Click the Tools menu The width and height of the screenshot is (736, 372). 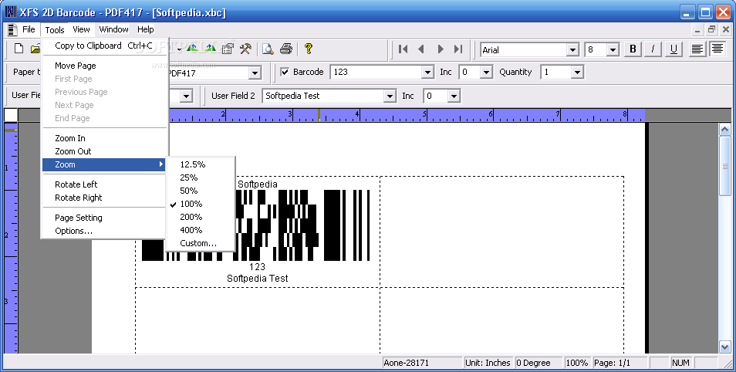55,29
